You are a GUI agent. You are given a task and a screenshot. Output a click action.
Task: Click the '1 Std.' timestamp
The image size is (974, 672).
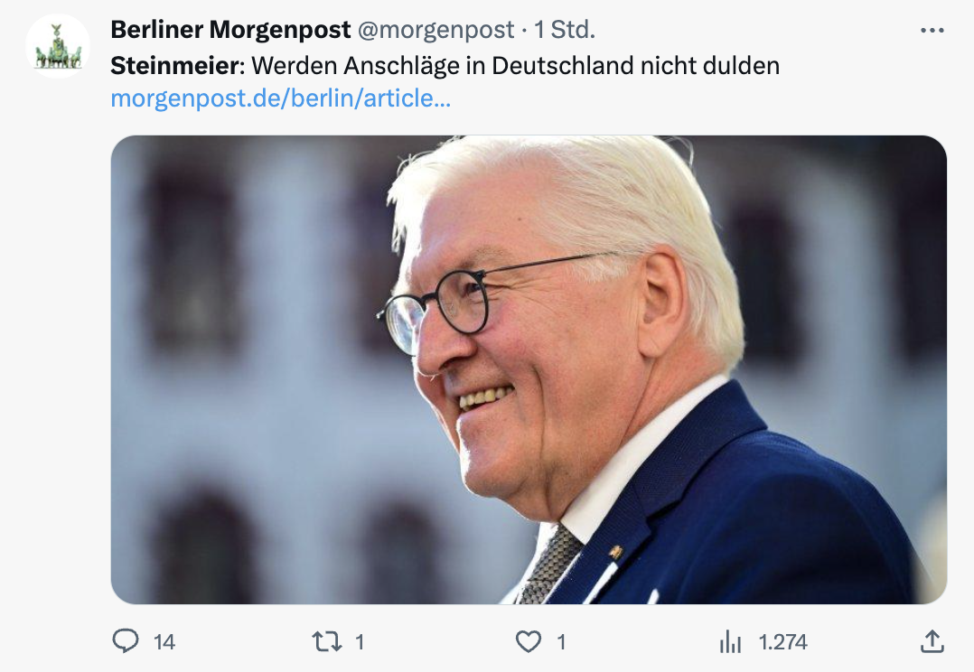(x=565, y=29)
